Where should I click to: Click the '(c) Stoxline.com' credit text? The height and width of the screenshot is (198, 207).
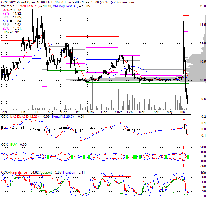pyautogui.click(x=122, y=2)
